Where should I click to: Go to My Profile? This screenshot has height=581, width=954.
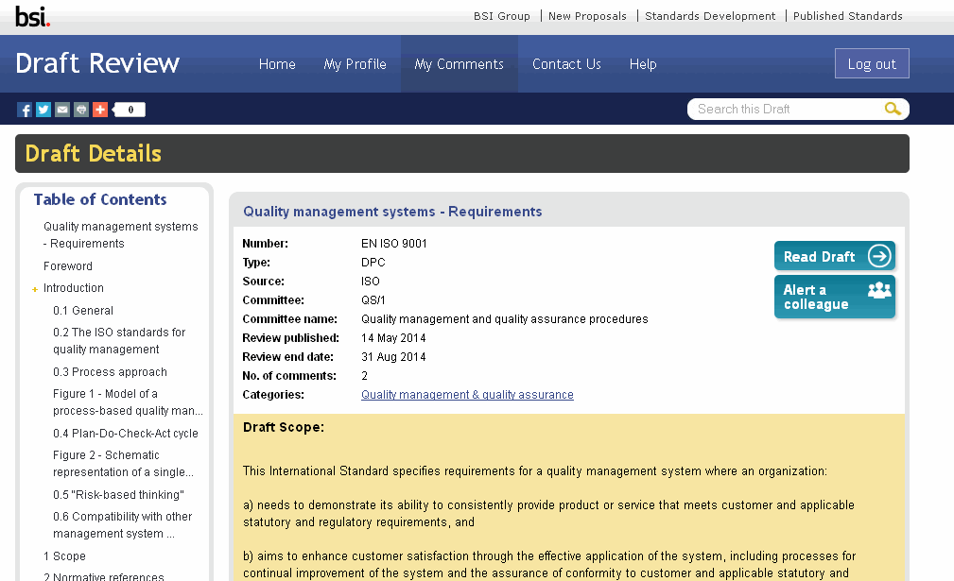coord(355,64)
